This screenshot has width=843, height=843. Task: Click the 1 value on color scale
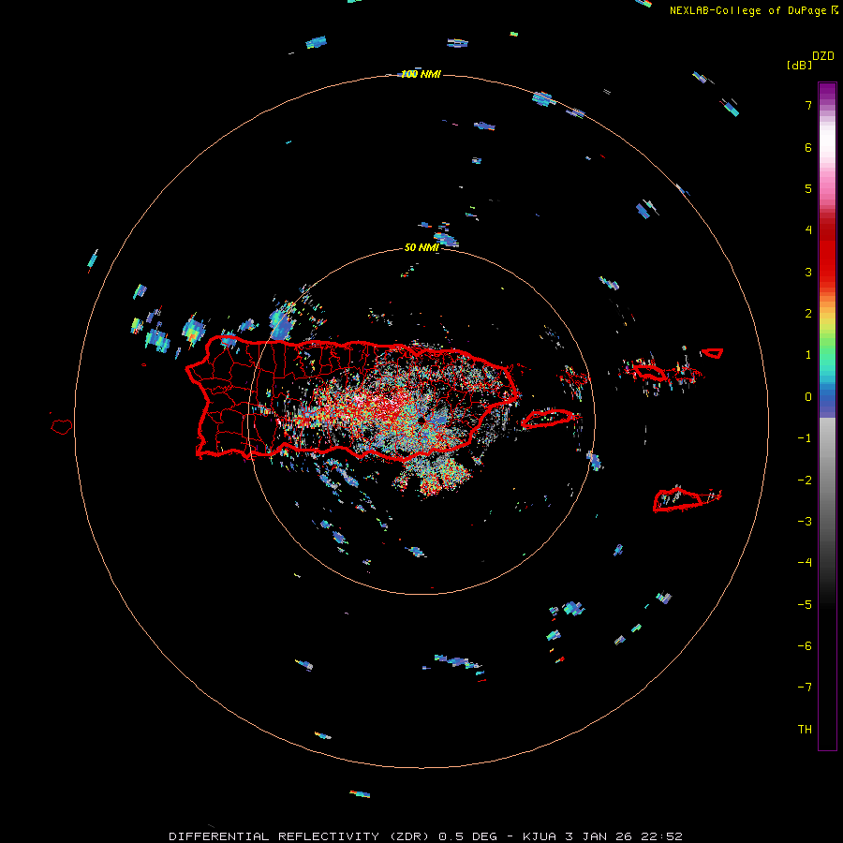tap(808, 355)
